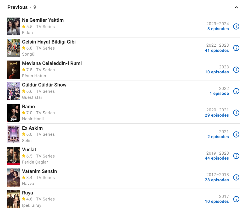Click the Ramo info icon
The height and width of the screenshot is (212, 247).
[x=236, y=113]
